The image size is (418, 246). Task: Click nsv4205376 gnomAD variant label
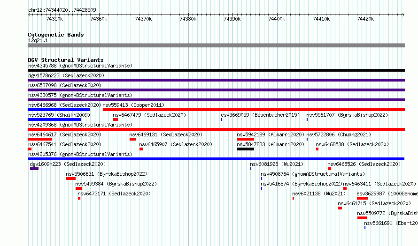80,154
